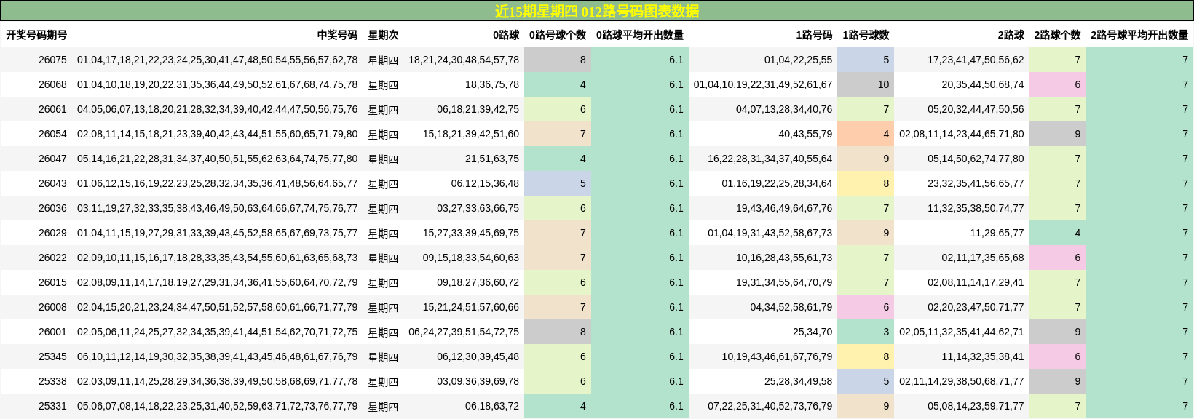1194x419 pixels.
Task: Click the pink 2路球个数 cell of row 26068
Action: 1057,84
